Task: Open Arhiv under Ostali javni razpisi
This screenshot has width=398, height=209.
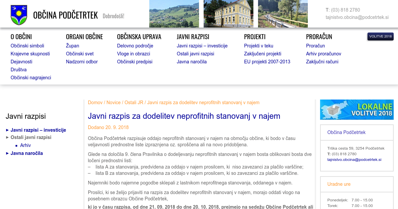Action: click(x=26, y=145)
